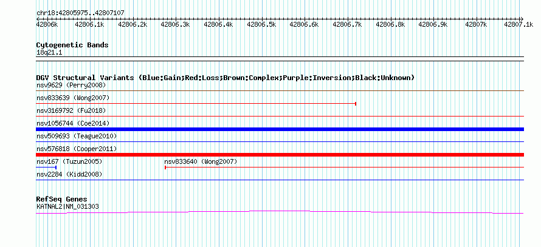The height and width of the screenshot is (247, 541).
Task: Click the 42806.3k ruler tick label
Action: point(175,24)
